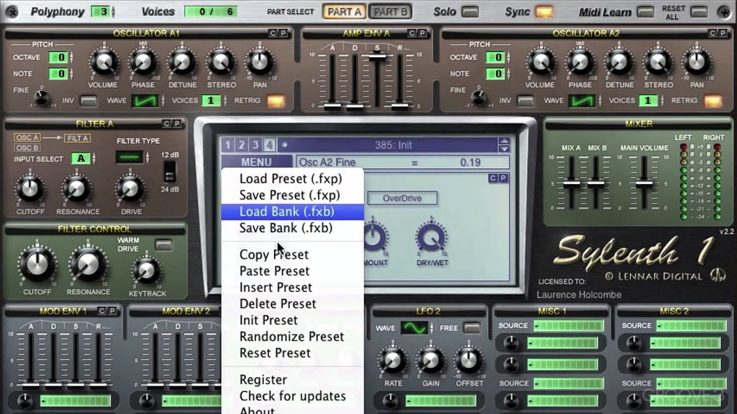This screenshot has width=737, height=414.
Task: Click the Reset All button
Action: coord(698,11)
